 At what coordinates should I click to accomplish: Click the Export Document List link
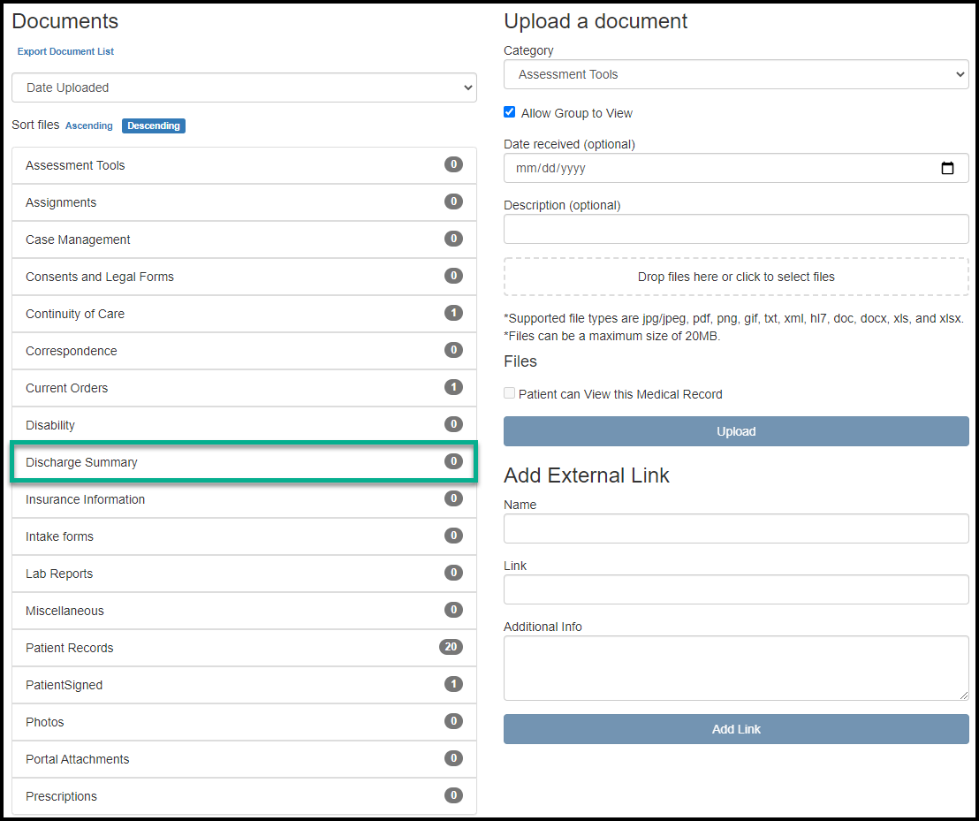tap(66, 51)
